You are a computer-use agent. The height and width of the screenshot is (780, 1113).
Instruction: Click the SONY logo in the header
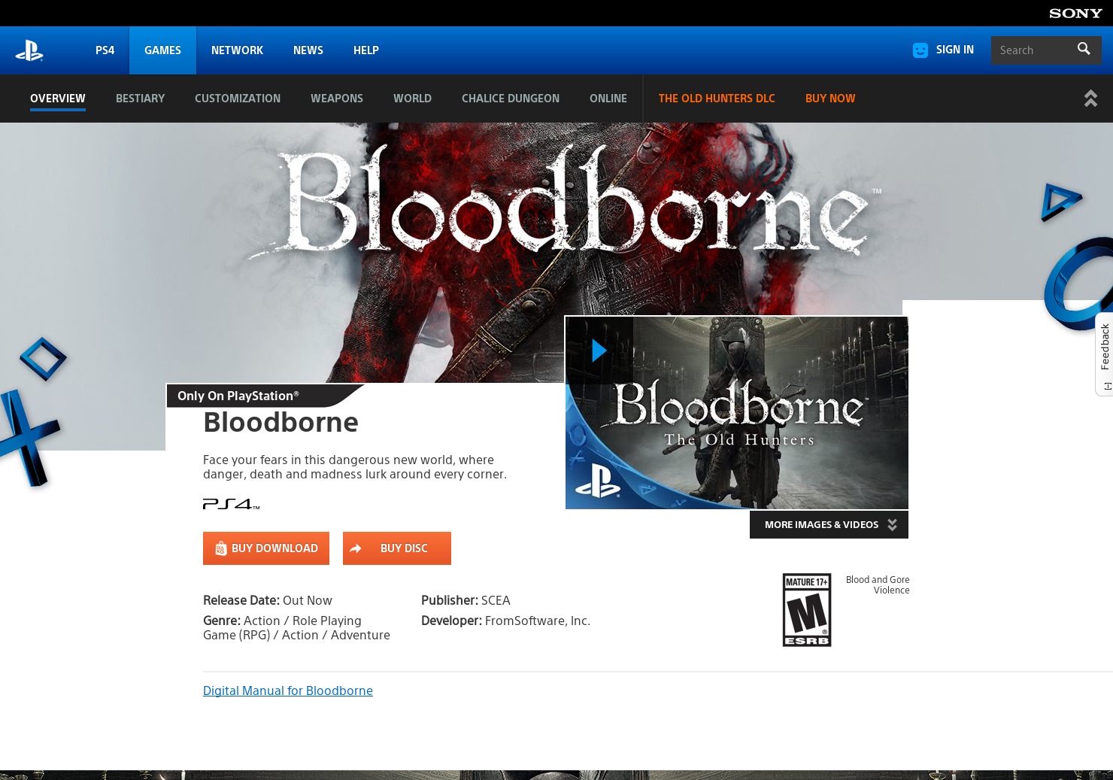tap(1075, 13)
